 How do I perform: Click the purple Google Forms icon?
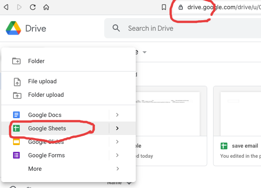(16, 155)
